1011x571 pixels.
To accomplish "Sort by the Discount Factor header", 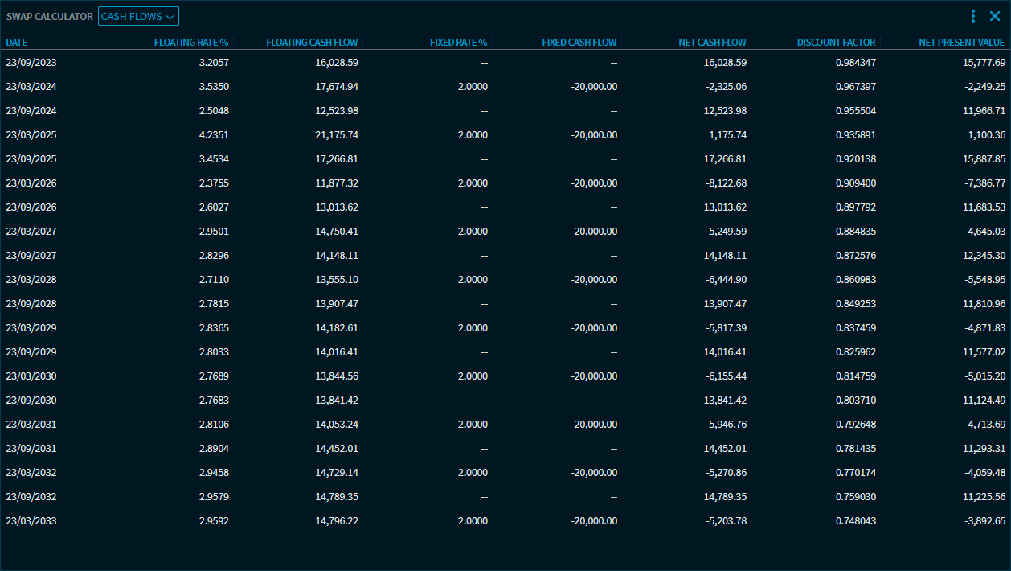I will pyautogui.click(x=836, y=43).
